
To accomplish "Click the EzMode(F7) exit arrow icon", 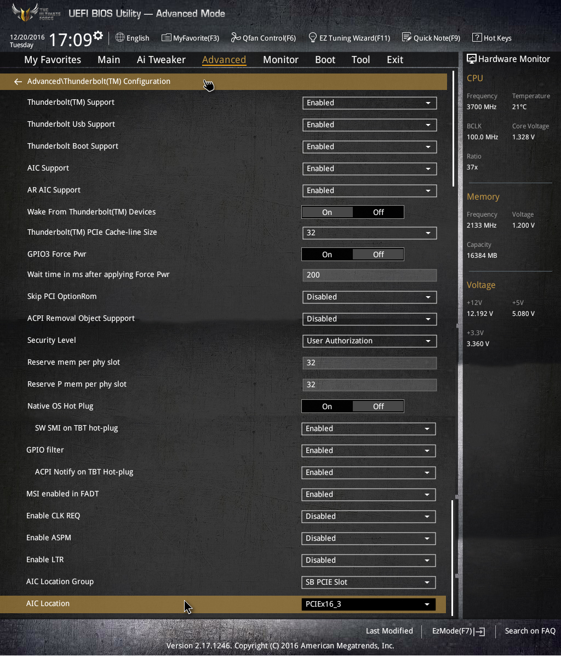I will [x=480, y=631].
